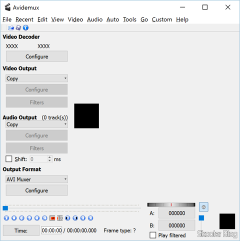Click the black video preview area
Image resolution: width=240 pixels, height=241 pixels.
[86, 116]
